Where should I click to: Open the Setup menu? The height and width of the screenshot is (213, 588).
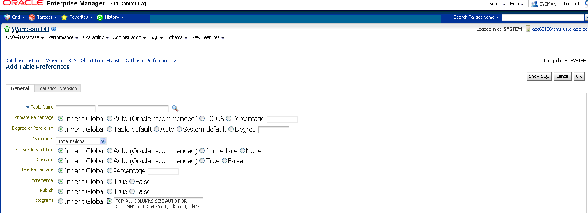point(497,4)
